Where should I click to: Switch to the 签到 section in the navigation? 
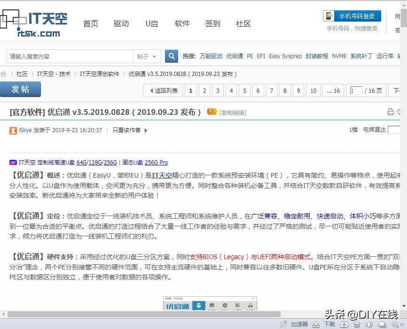coord(212,23)
